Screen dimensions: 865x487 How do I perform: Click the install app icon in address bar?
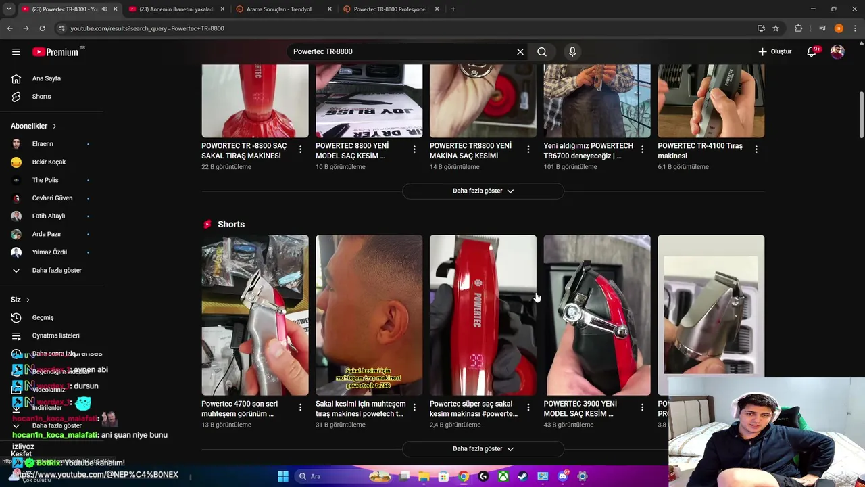tap(761, 28)
